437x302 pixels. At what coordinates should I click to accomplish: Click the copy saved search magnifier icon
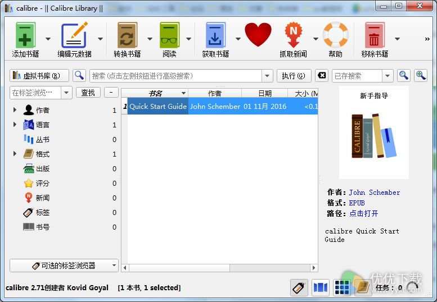coord(404,76)
